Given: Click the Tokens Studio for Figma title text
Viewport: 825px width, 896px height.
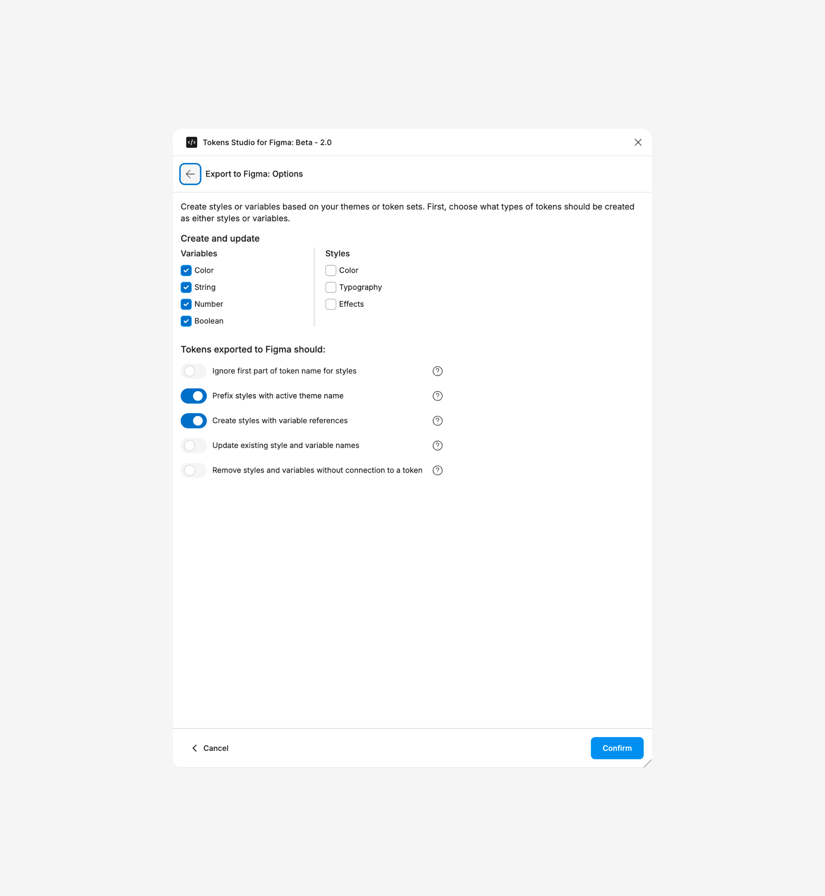Looking at the screenshot, I should point(267,143).
